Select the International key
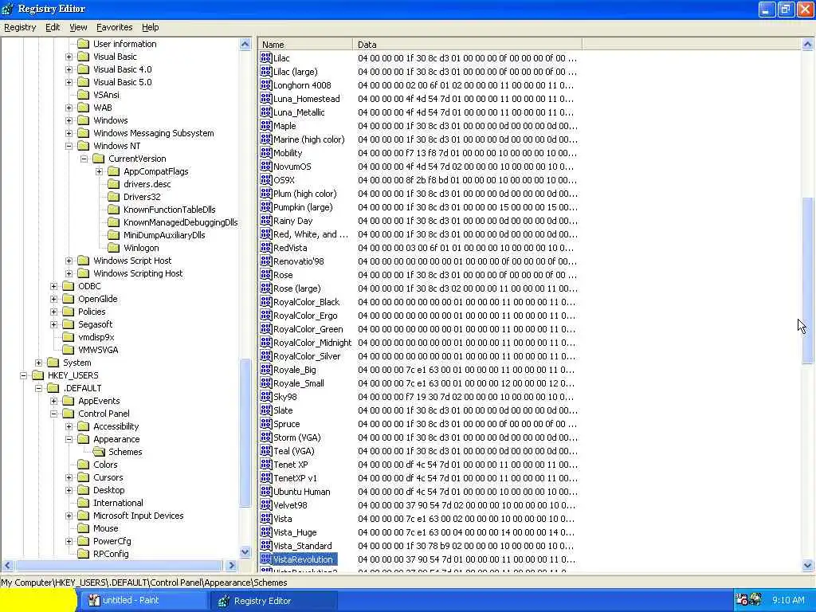The width and height of the screenshot is (816, 612). point(118,503)
